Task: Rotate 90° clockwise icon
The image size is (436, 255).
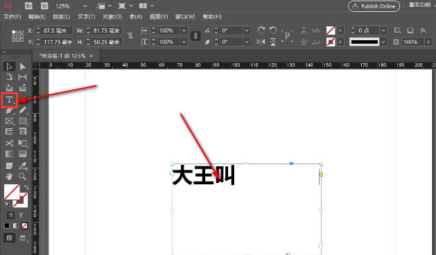Action: [261, 30]
